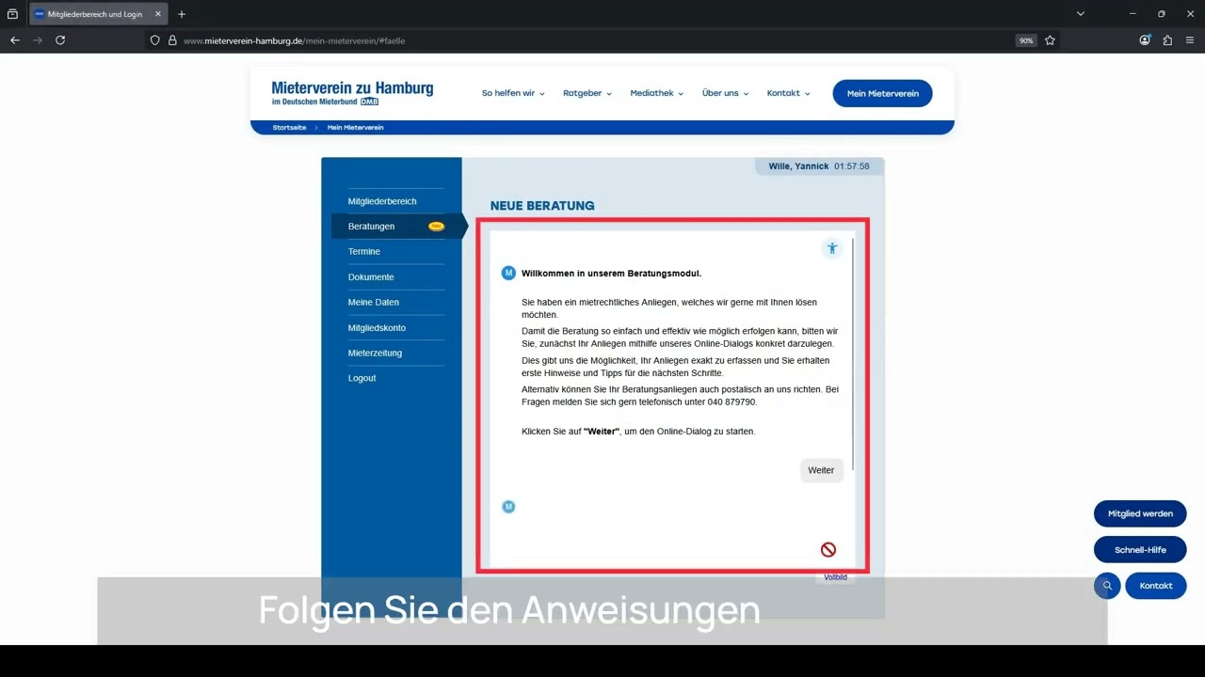Click the Mein Mieterverein button
This screenshot has height=677, width=1205.
click(x=882, y=93)
